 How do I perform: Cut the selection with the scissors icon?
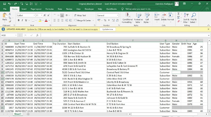tap(10, 14)
